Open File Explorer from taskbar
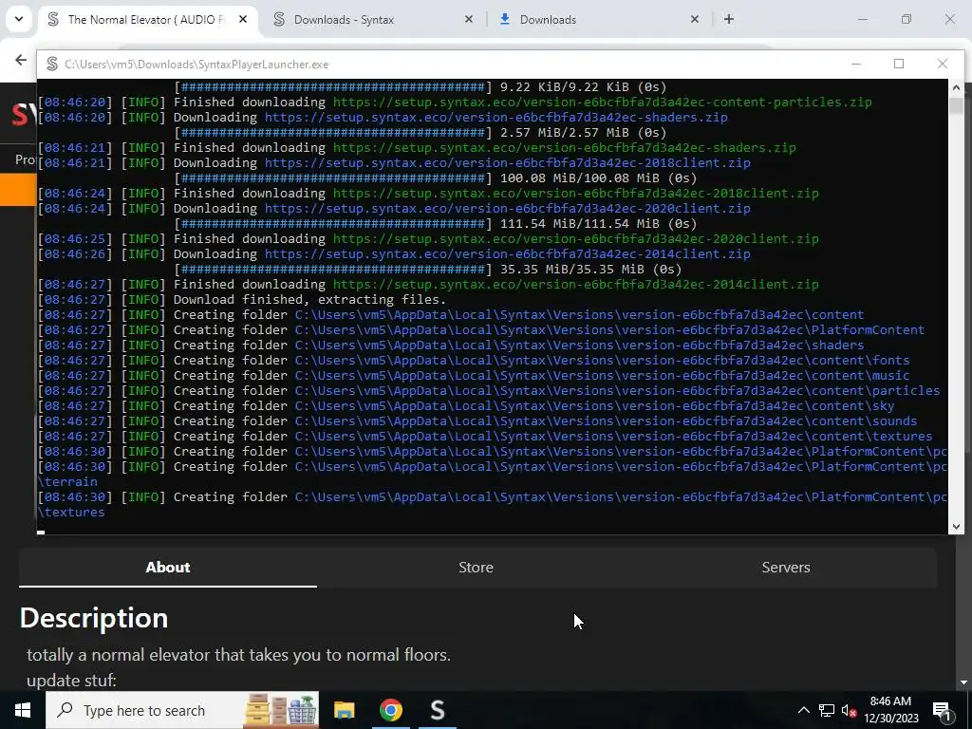This screenshot has height=729, width=972. coord(344,710)
